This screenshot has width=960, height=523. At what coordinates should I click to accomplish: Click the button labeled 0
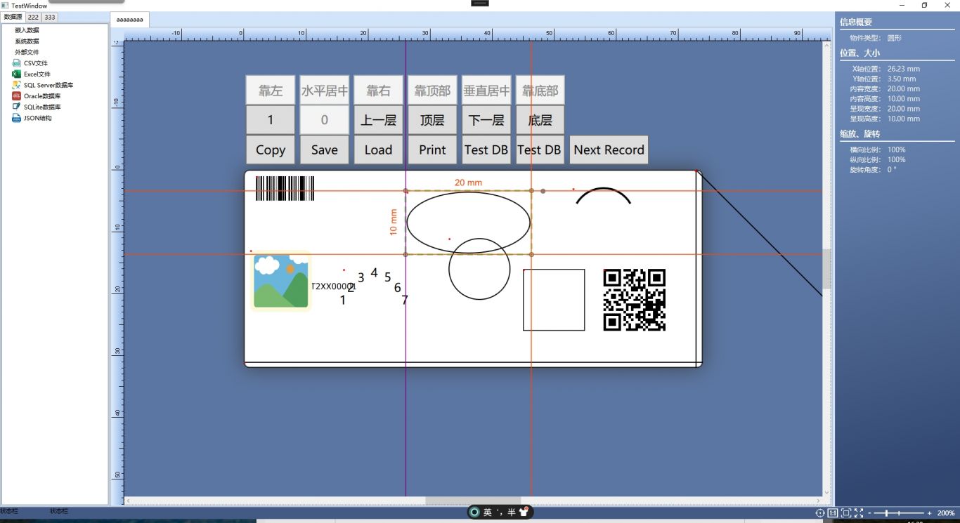point(325,120)
